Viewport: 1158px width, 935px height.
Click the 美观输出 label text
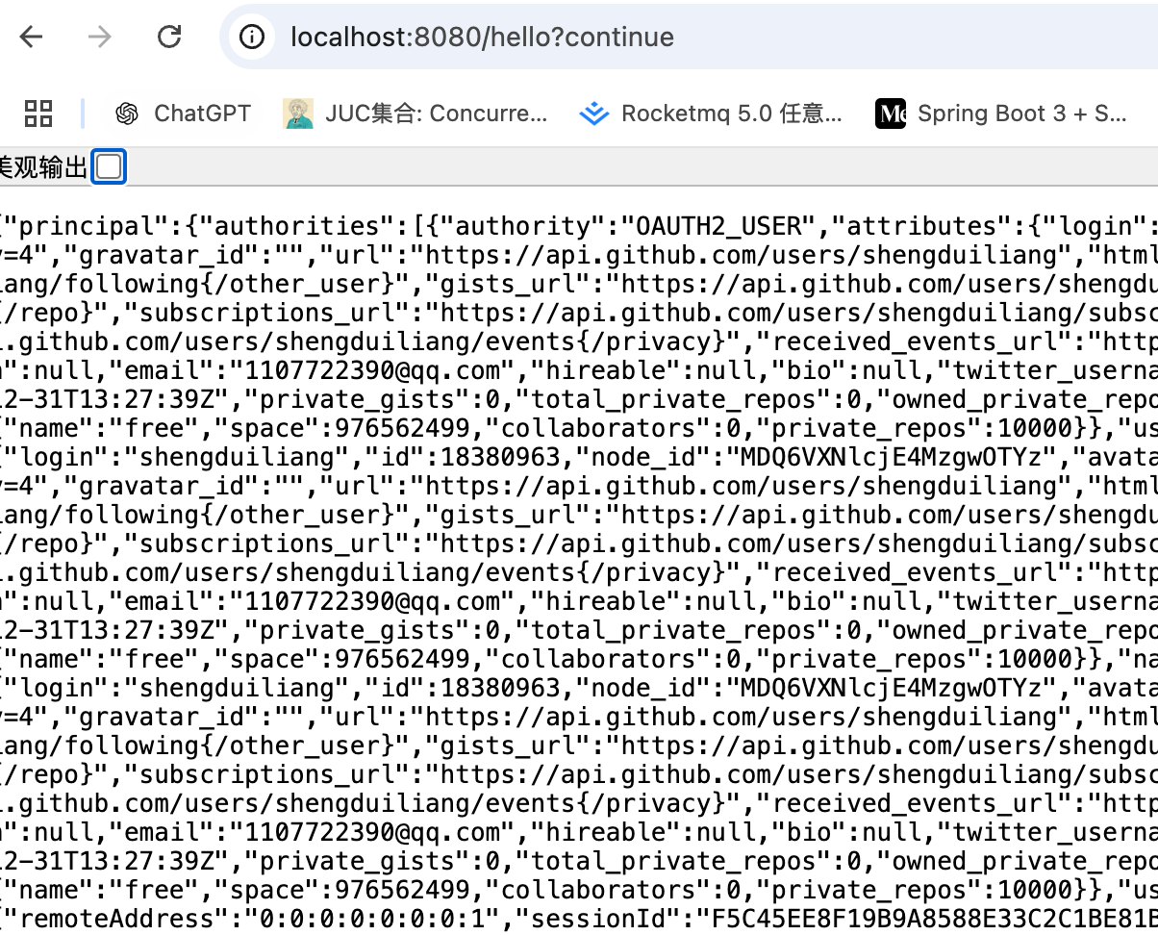point(43,167)
